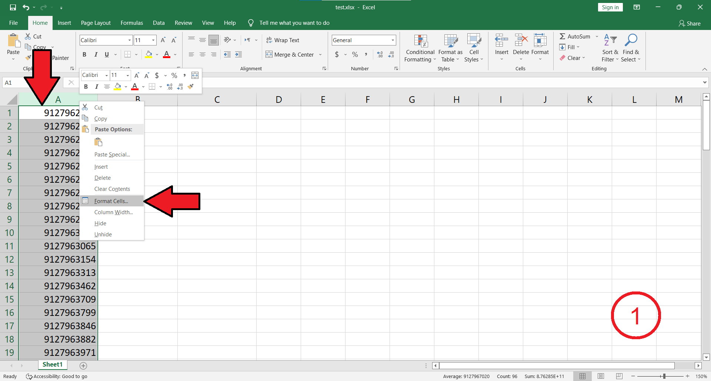Click the zoom slider handle in the status bar

coord(664,376)
